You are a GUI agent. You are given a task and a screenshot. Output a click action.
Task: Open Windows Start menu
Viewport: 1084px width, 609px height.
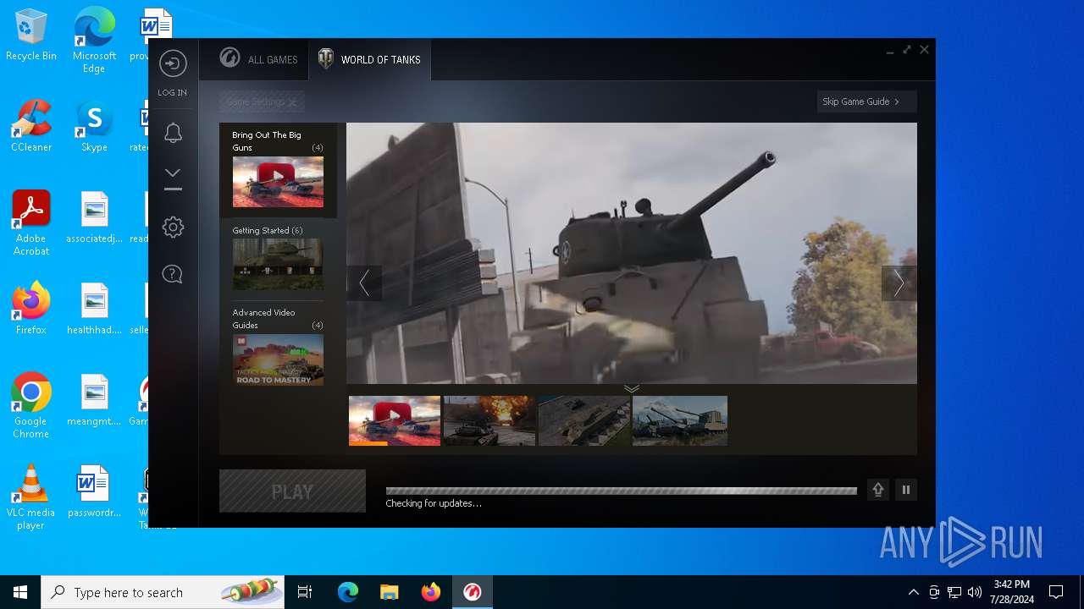20,592
